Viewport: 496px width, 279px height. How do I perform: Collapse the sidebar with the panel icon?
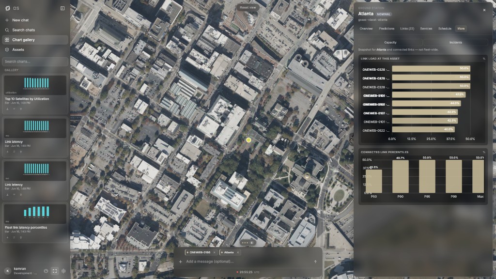(62, 8)
